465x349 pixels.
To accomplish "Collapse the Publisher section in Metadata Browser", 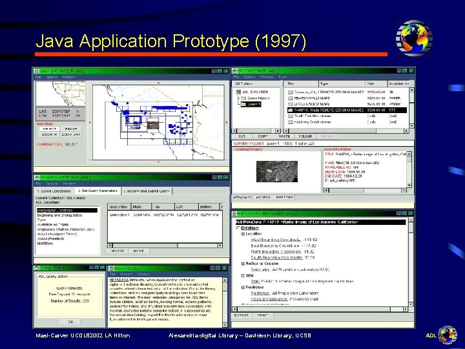I will [243, 287].
